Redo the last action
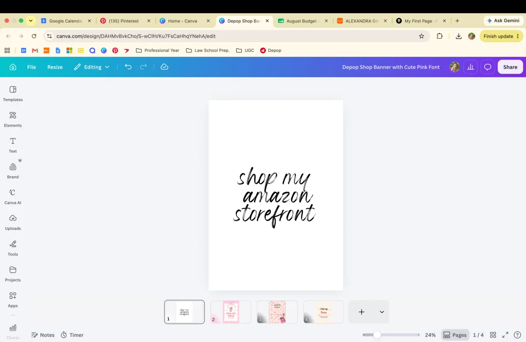Viewport: 526px width, 342px height. tap(143, 67)
